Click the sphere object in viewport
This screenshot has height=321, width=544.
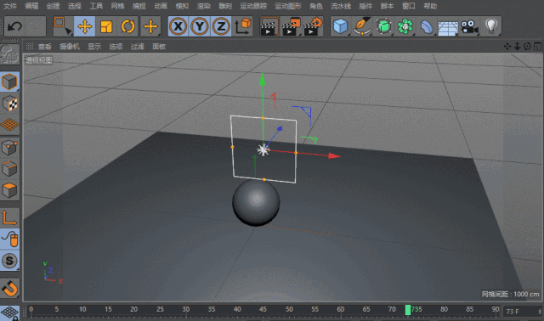pos(256,203)
